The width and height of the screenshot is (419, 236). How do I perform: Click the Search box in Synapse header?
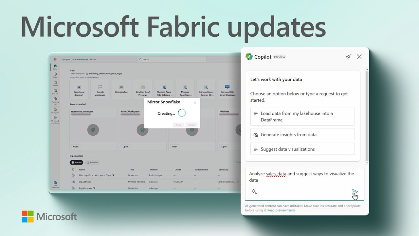(172, 59)
